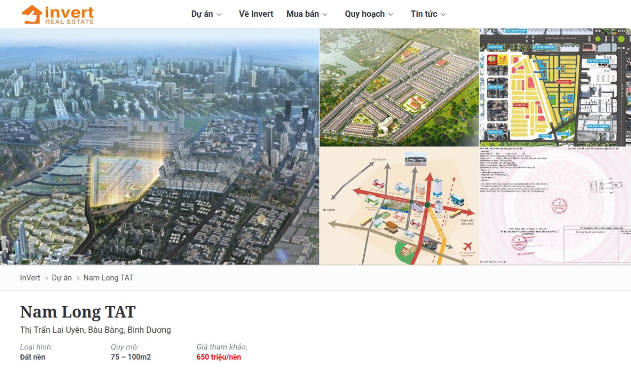Click the 650 triệu/nền price value
The image size is (631, 378).
219,357
